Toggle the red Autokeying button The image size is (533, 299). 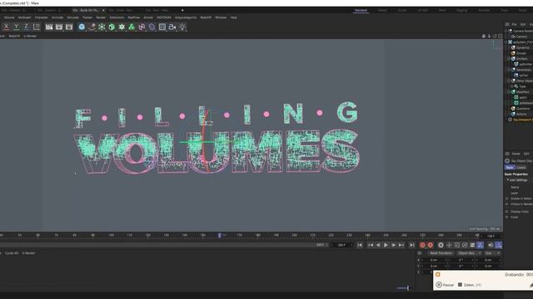tap(431, 245)
